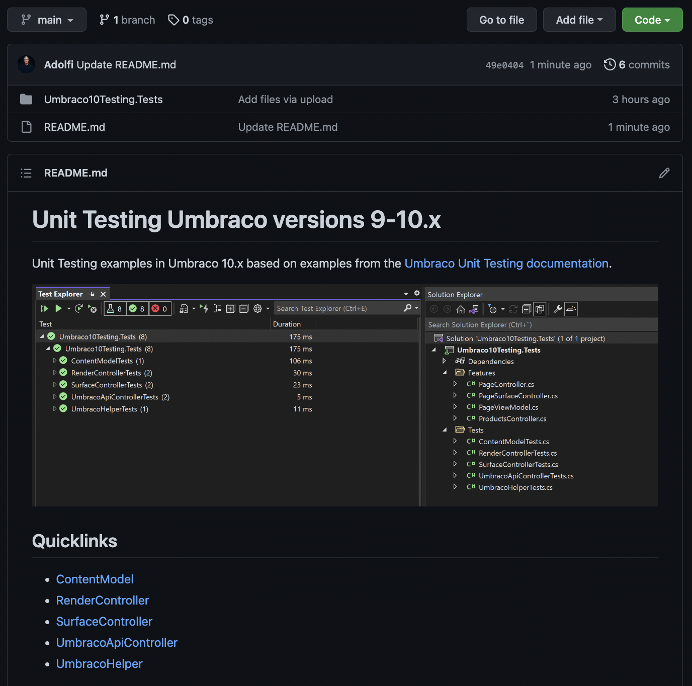Image resolution: width=692 pixels, height=686 pixels.
Task: Click the folder icon beside Umbraco10Testing.Tests
Action: [x=26, y=99]
